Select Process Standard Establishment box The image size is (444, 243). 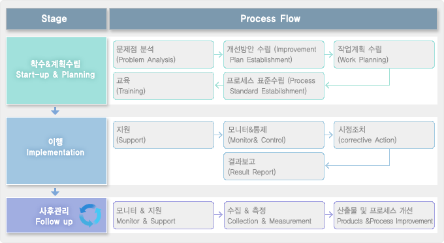click(x=274, y=86)
